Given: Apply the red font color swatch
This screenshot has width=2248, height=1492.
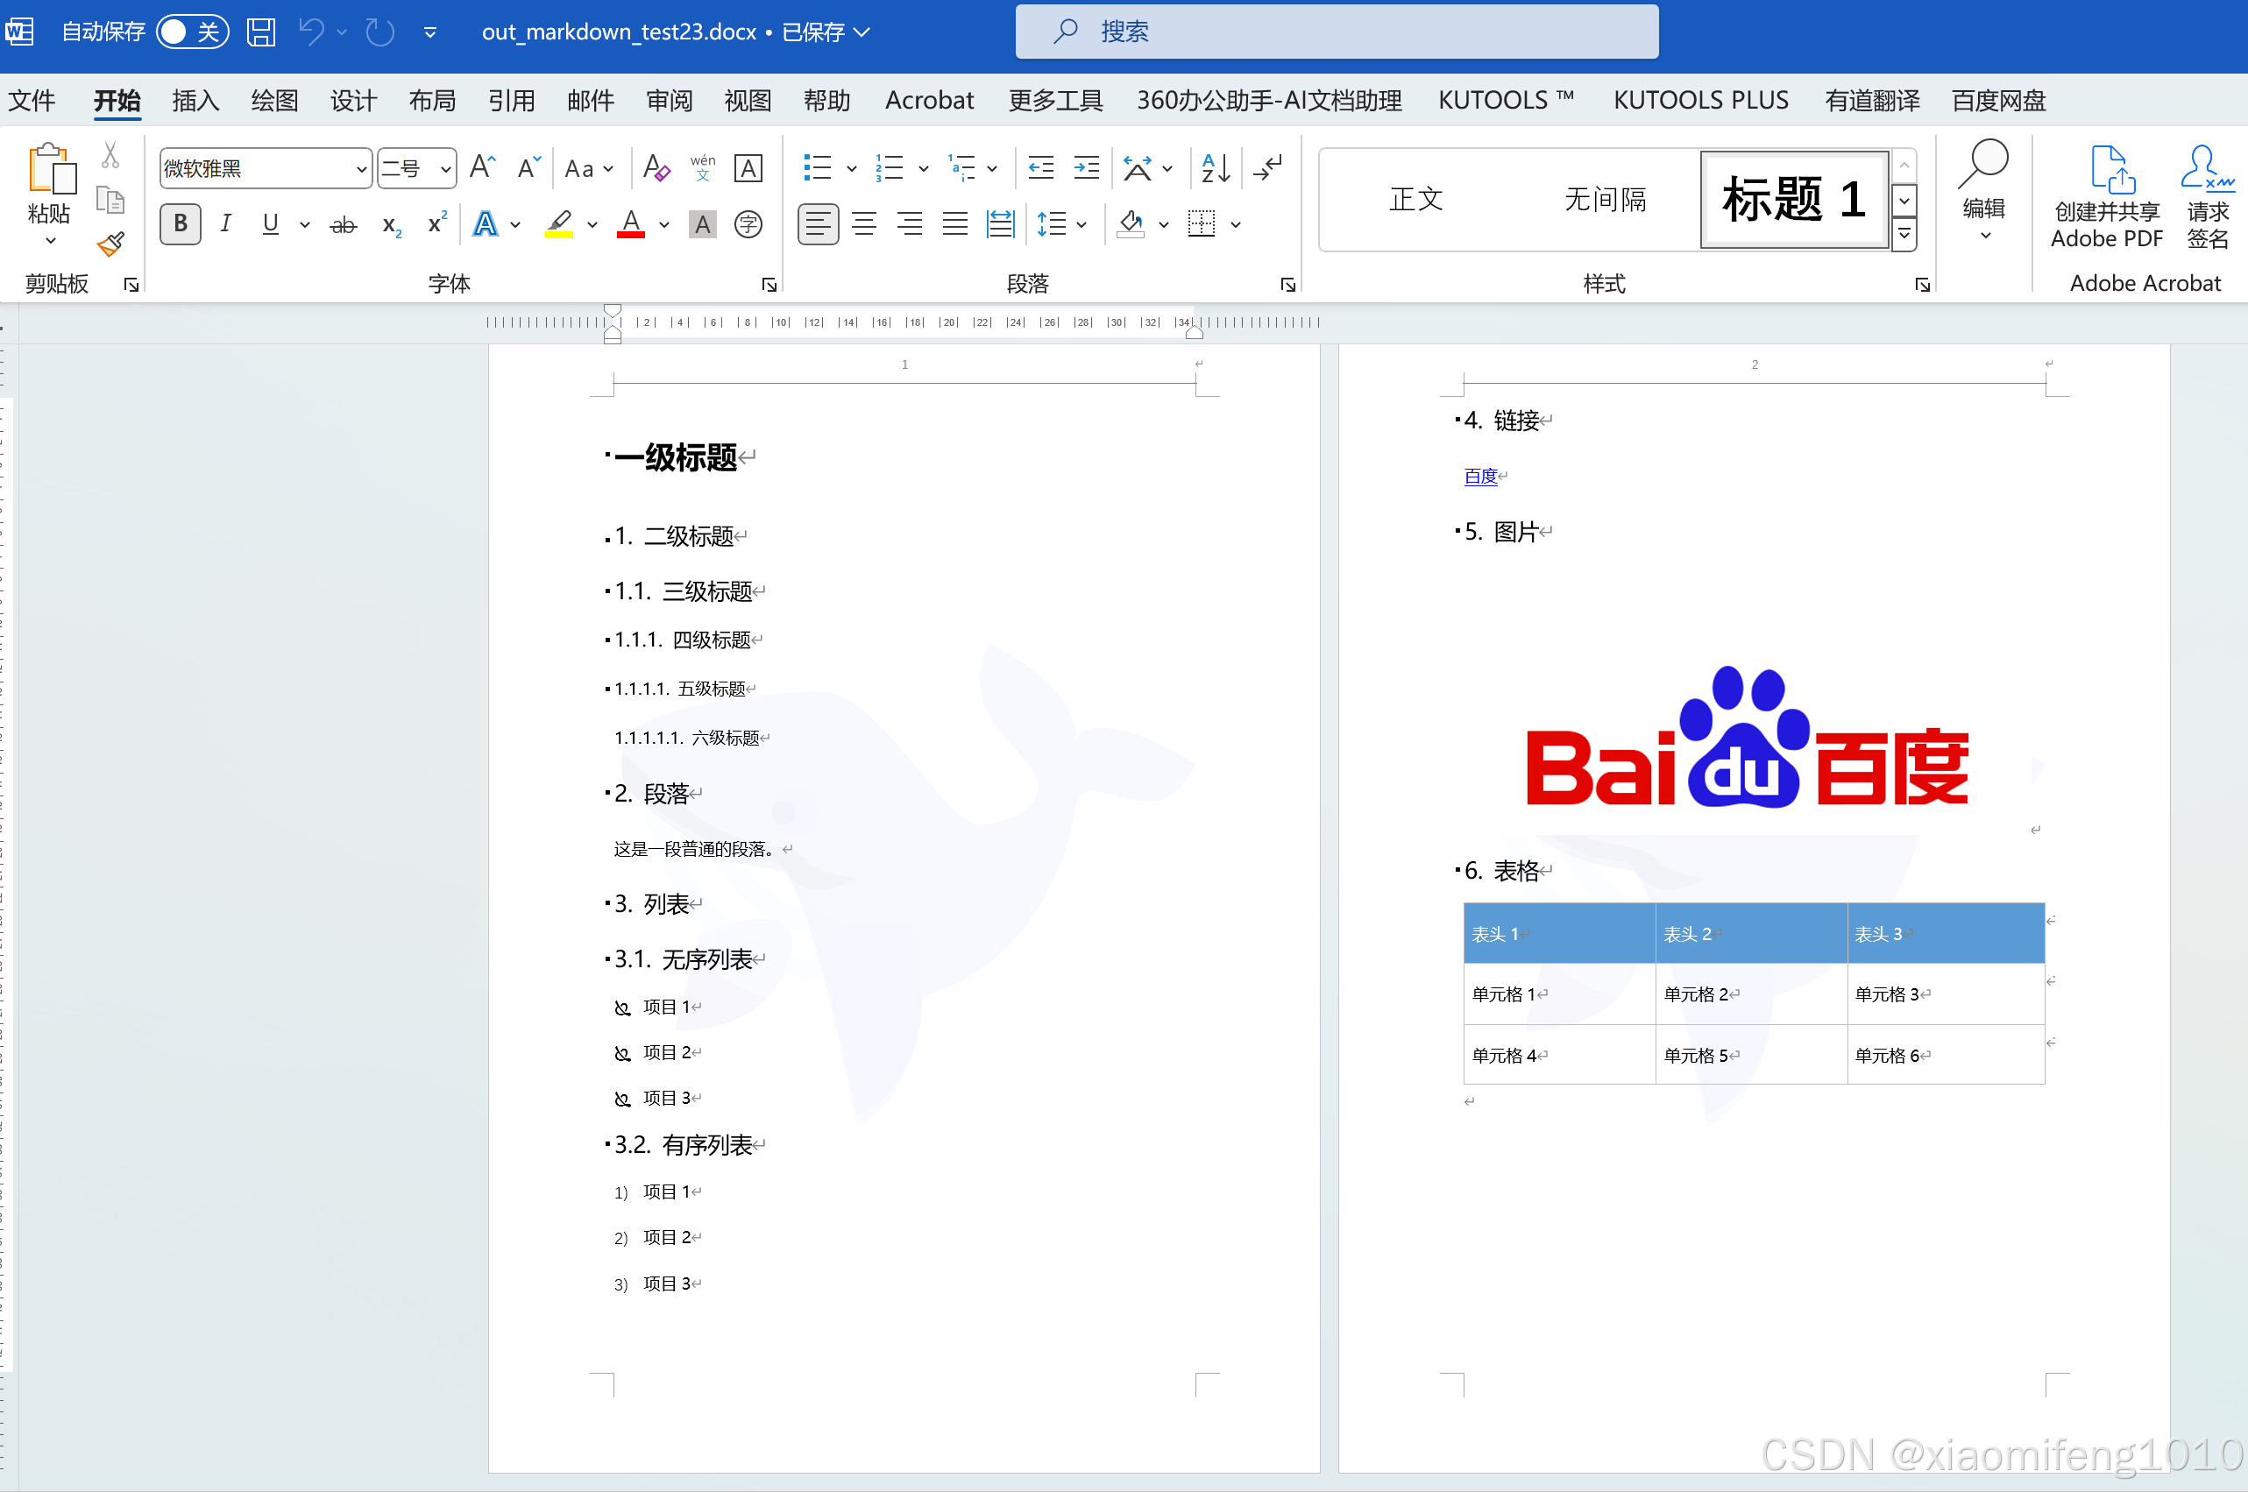Looking at the screenshot, I should pyautogui.click(x=630, y=225).
